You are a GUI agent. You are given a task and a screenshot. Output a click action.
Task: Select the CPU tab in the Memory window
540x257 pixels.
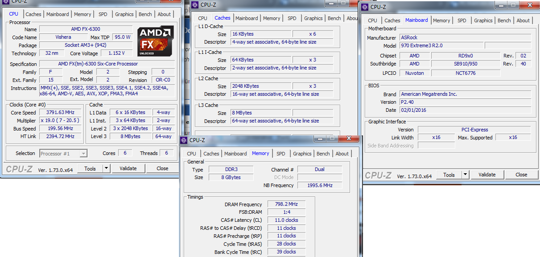(192, 154)
